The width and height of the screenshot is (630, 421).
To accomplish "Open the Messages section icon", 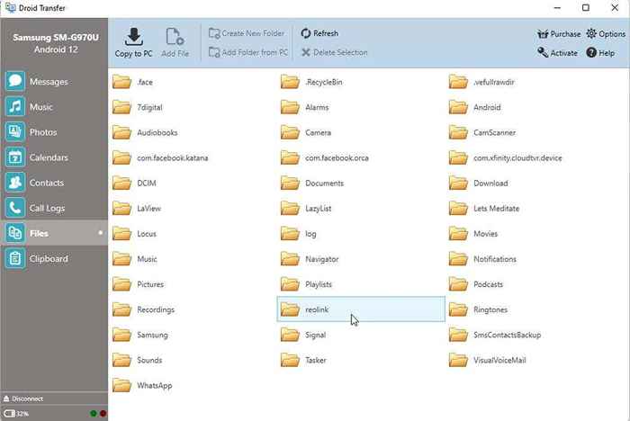I will 15,82.
